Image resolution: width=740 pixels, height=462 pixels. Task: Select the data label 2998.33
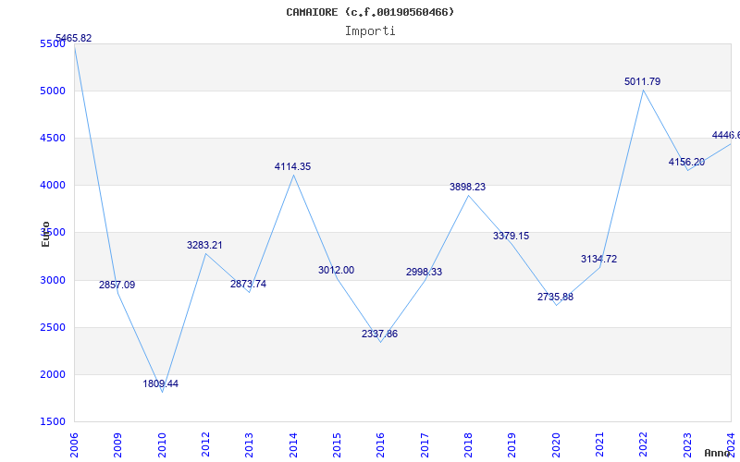tap(424, 272)
